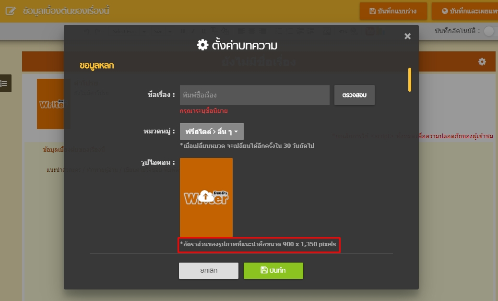498x301 pixels.
Task: Click the ข้อมูลเบื้องต้นของเรื่องนี้ header text
Action: pyautogui.click(x=66, y=11)
